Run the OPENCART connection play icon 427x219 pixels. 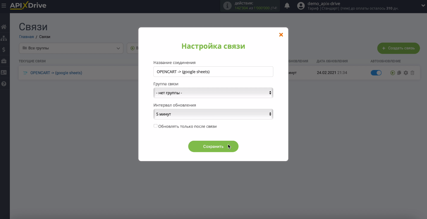coord(393,73)
